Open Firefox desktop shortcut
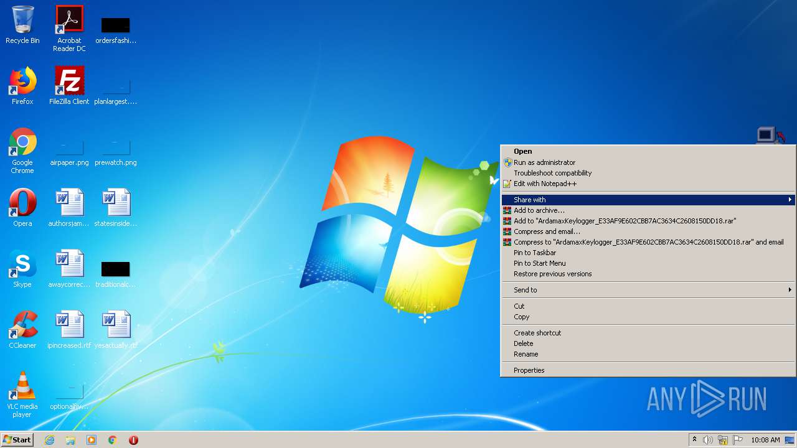Screen dimensions: 797x448 pos(22,86)
